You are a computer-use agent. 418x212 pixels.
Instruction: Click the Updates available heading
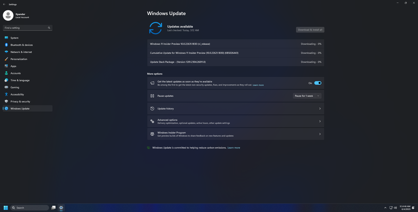[x=180, y=26]
